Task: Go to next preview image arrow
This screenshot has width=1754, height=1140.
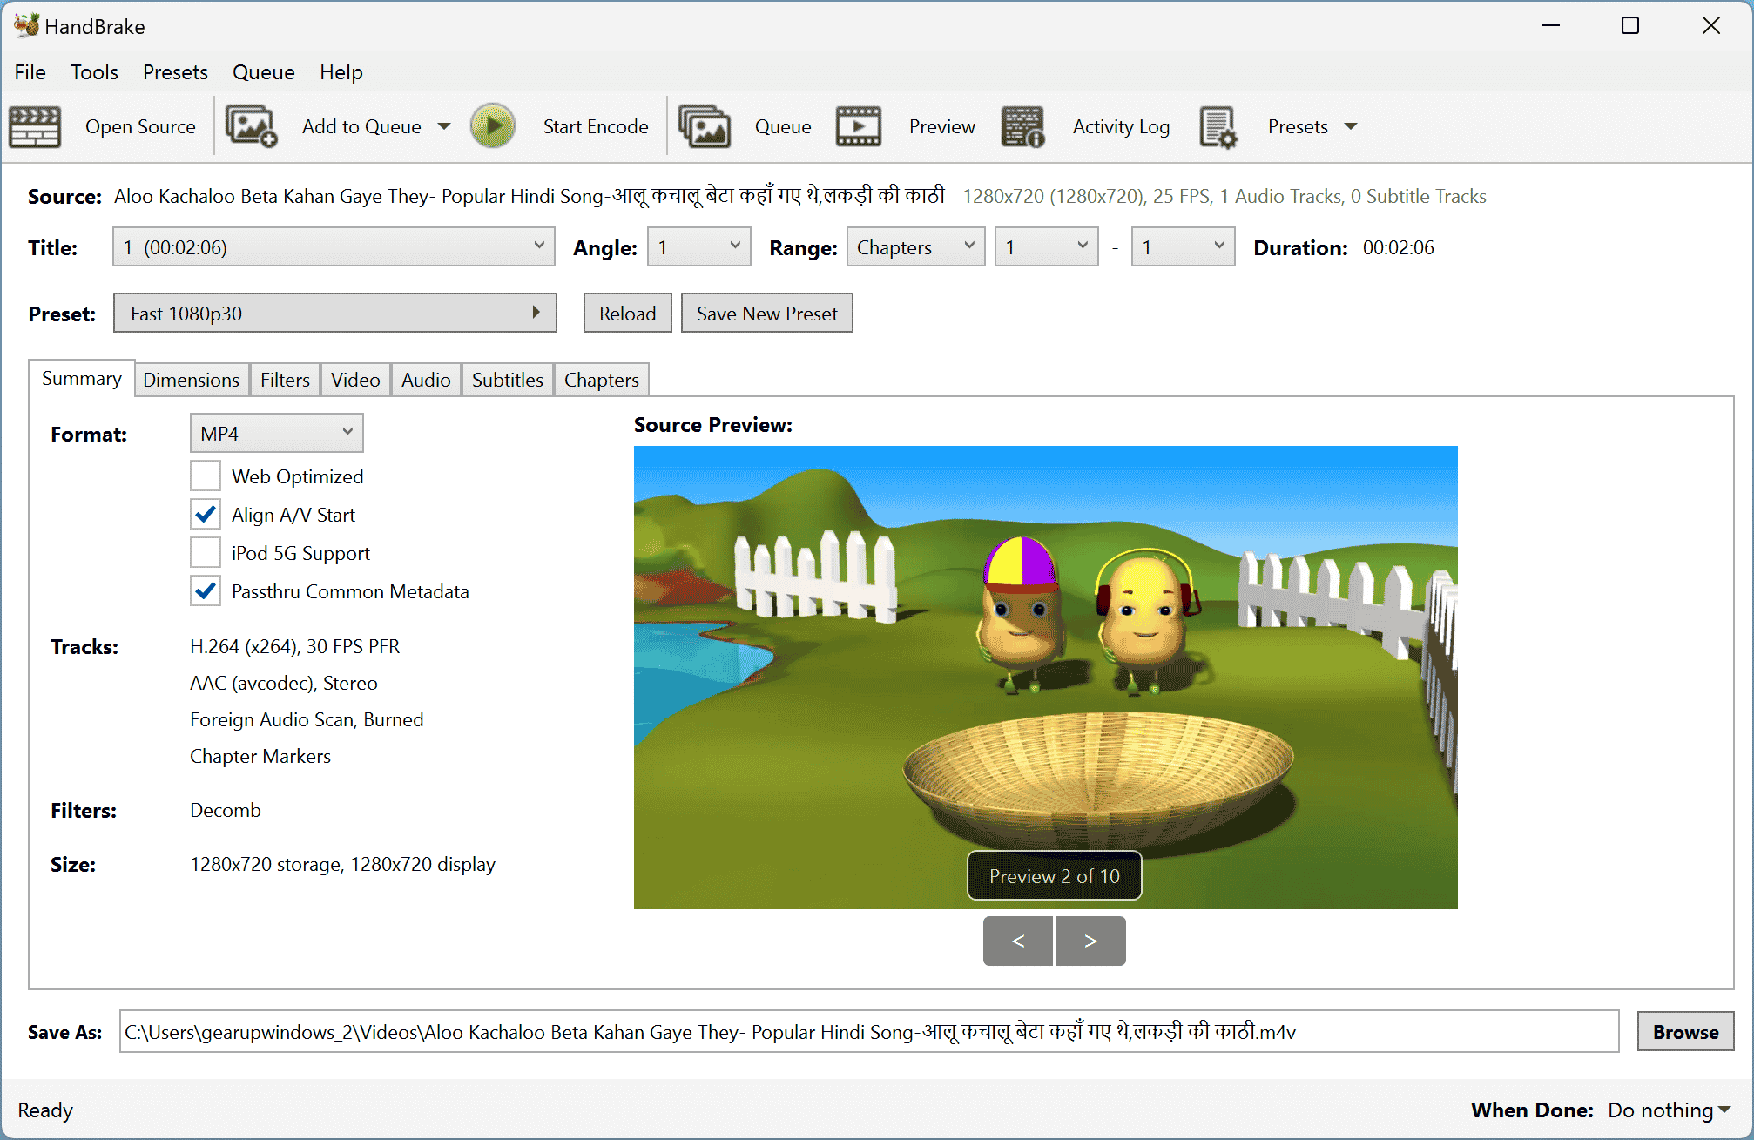Action: [x=1090, y=941]
